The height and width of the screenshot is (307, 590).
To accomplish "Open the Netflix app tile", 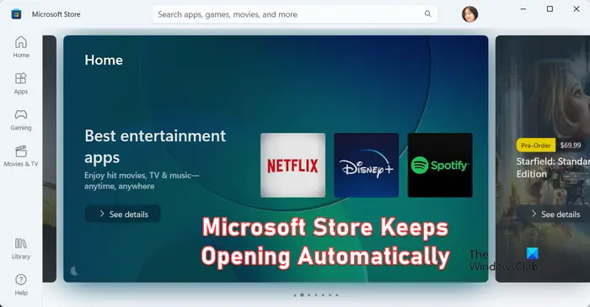I will 292,165.
